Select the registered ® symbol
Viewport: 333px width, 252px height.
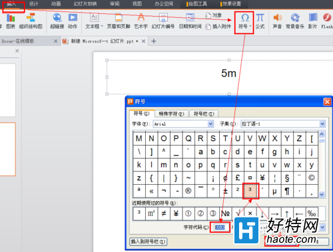(188, 190)
